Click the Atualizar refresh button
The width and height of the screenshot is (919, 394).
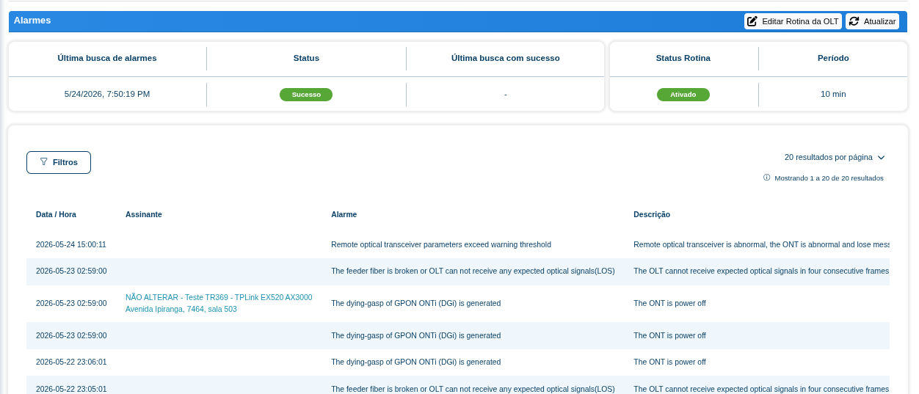click(x=872, y=21)
